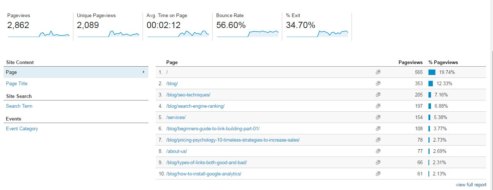
Task: Click the 7.16% pageviews value
Action: (x=441, y=95)
